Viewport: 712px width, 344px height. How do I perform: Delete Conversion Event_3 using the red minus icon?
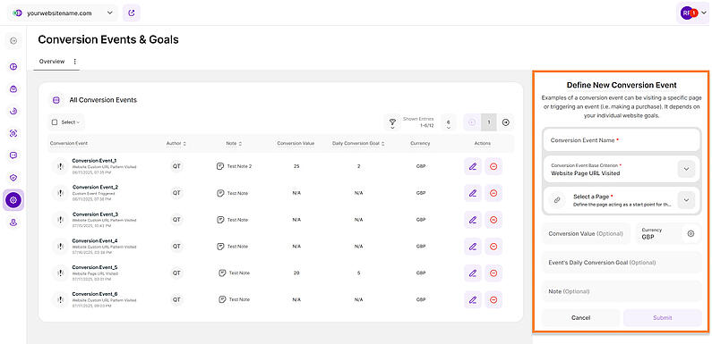tap(493, 220)
